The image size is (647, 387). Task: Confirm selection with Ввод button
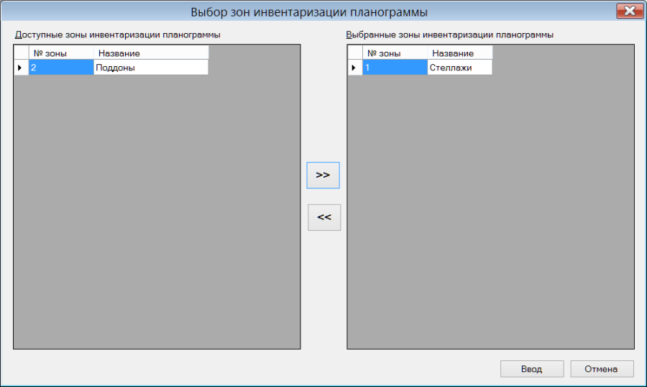click(x=532, y=369)
